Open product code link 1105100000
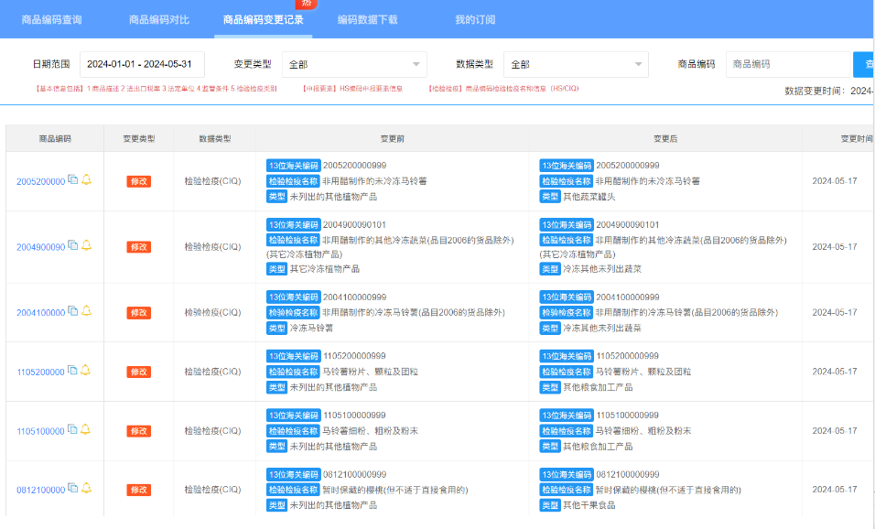The height and width of the screenshot is (529, 875). (41, 431)
